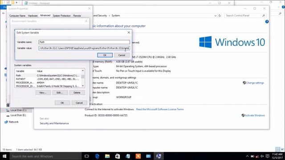
Task: Click the magnifier icon in Search Control Panel
Action: 264,16
